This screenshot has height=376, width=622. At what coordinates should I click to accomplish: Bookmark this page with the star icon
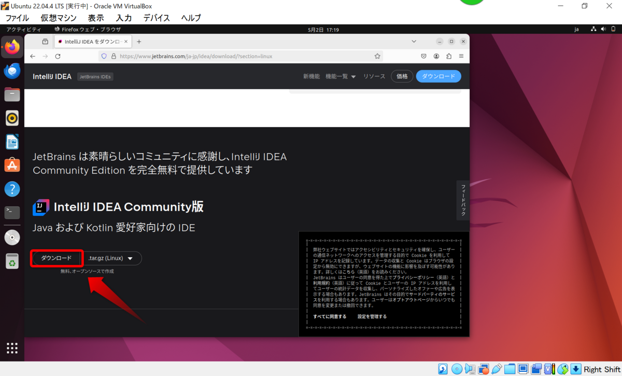click(x=377, y=56)
